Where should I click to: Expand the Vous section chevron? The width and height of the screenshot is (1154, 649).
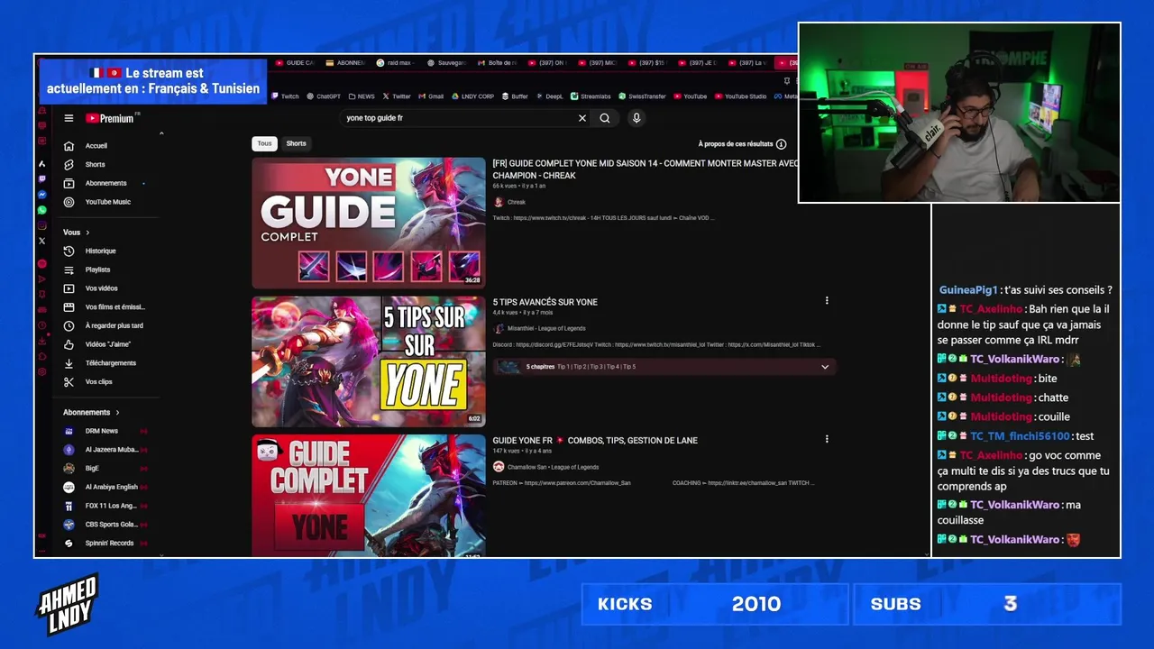click(x=87, y=233)
